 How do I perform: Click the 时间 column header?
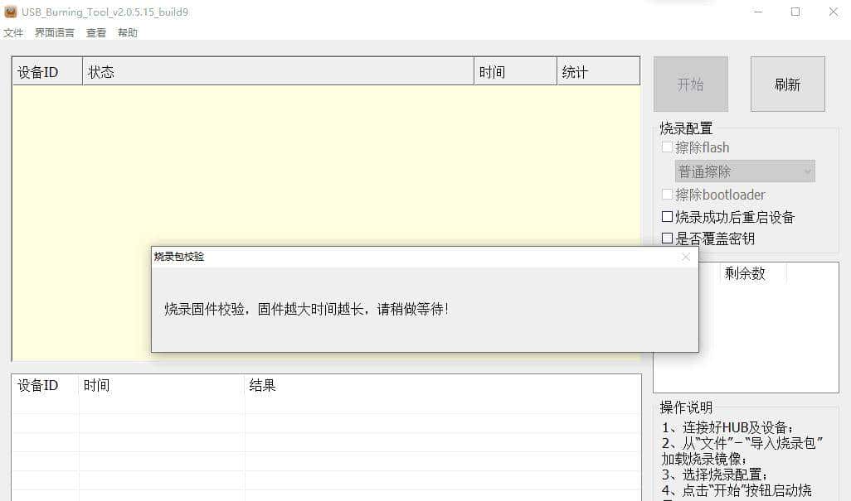[494, 71]
